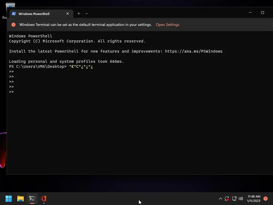273x205 pixels.
Task: Open File Explorer from the taskbar
Action: point(20,199)
